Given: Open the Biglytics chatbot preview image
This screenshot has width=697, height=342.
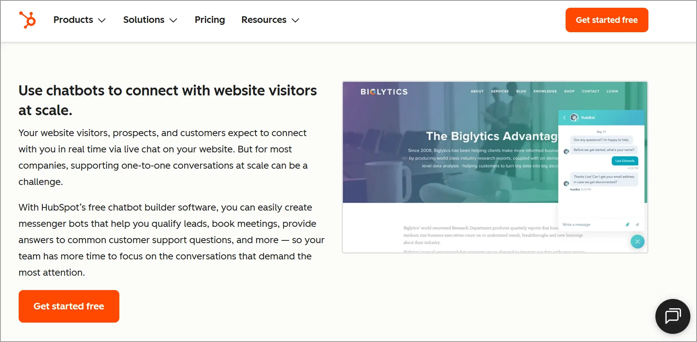Looking at the screenshot, I should [495, 167].
